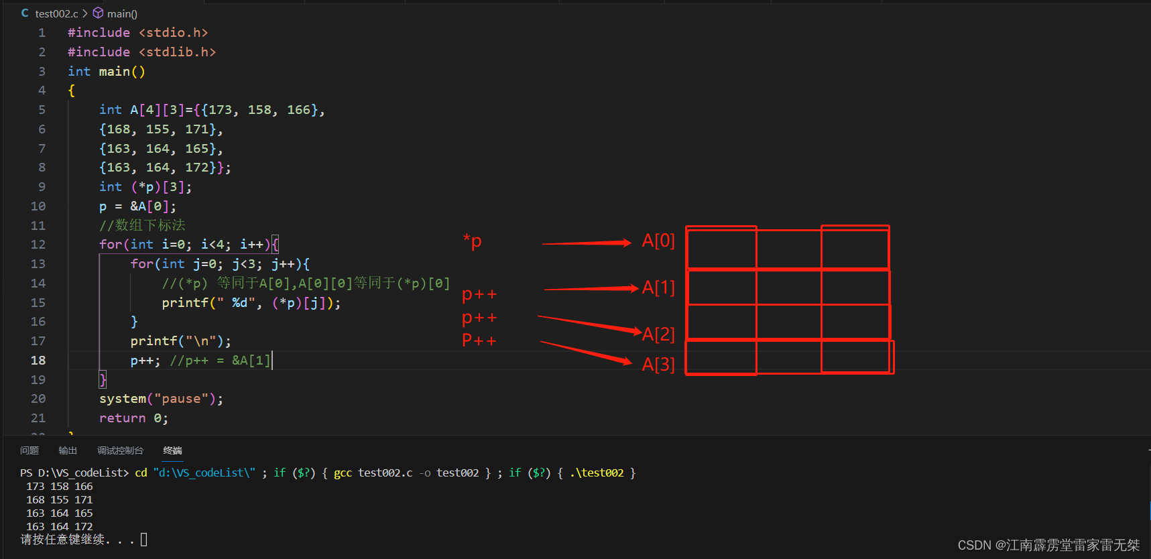Click line number 12 in the gutter
1151x559 pixels.
click(x=38, y=245)
